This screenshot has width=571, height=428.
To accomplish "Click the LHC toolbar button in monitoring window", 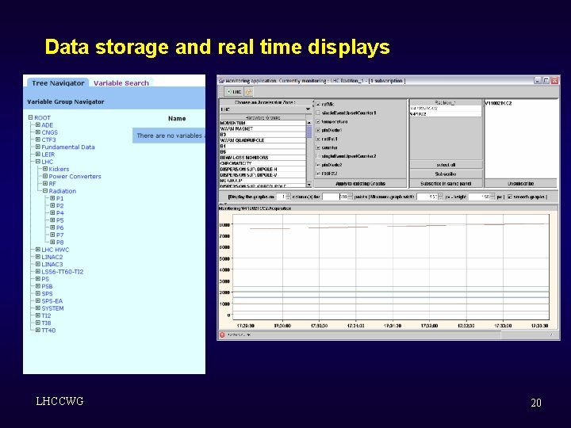I will tap(233, 92).
